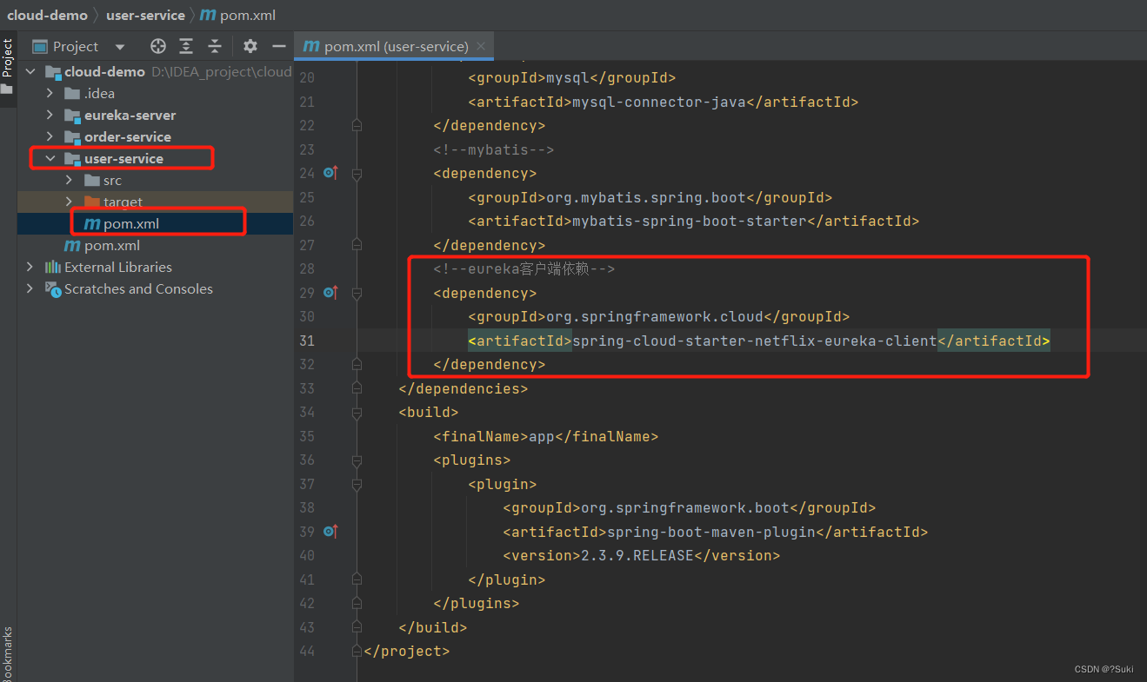The width and height of the screenshot is (1147, 682).
Task: Click the 2.3.9.RELEASE version text
Action: pos(637,555)
